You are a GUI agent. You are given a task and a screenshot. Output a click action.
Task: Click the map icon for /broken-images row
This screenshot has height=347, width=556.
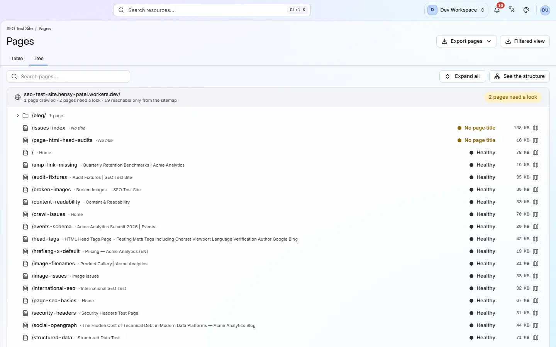[x=536, y=190]
